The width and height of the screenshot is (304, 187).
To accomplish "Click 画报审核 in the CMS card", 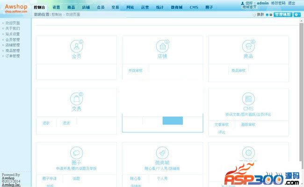I will pos(248,125).
